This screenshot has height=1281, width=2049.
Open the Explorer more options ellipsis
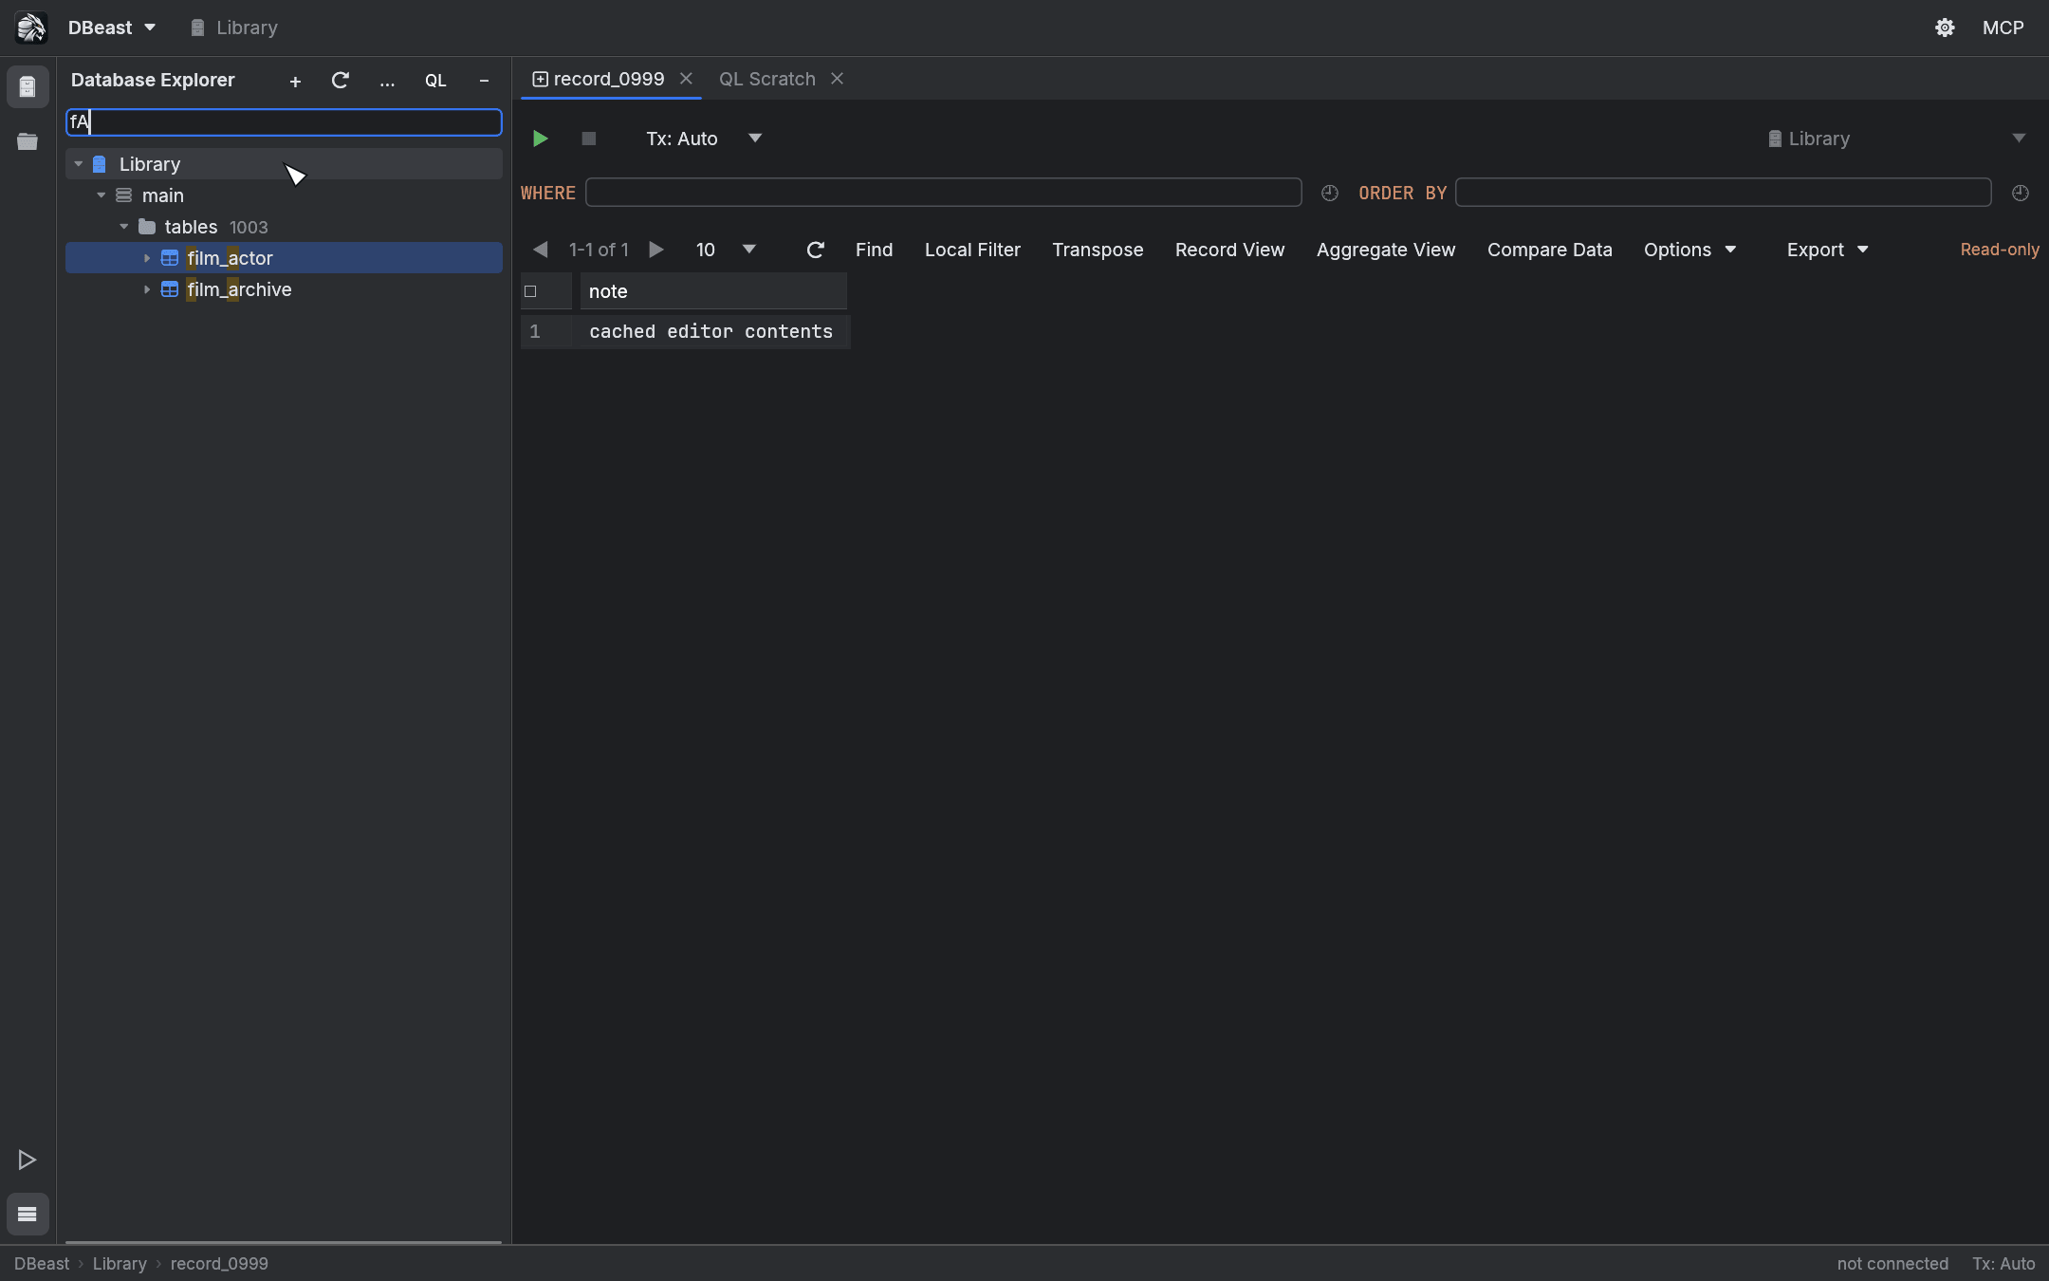[387, 82]
